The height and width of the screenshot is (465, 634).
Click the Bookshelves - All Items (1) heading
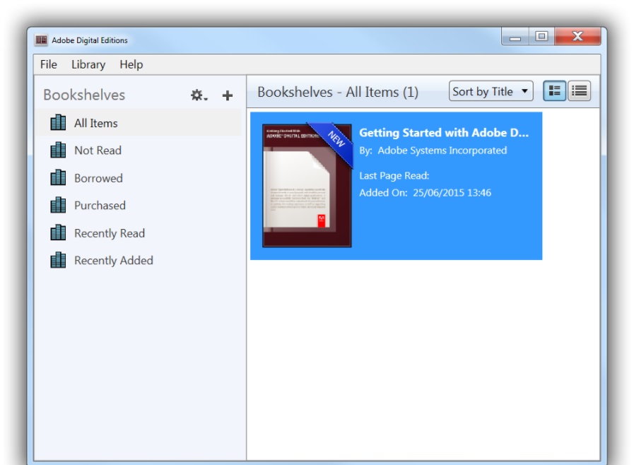338,92
